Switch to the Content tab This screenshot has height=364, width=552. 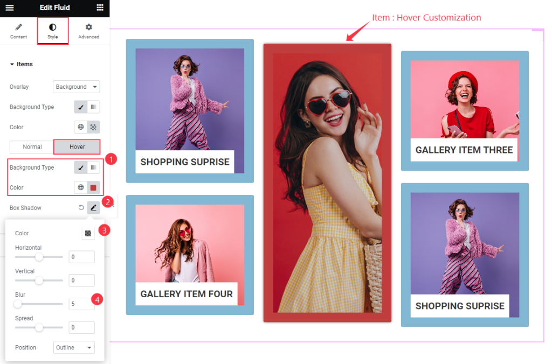click(19, 31)
